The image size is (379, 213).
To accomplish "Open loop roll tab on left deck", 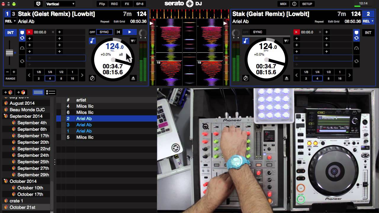I will [x=22, y=61].
